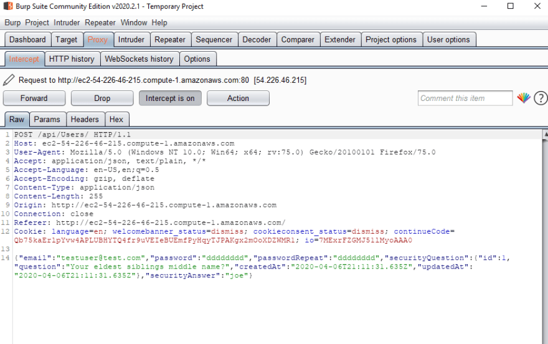Open the Action menu button
Image resolution: width=548 pixels, height=344 pixels.
pyautogui.click(x=238, y=98)
